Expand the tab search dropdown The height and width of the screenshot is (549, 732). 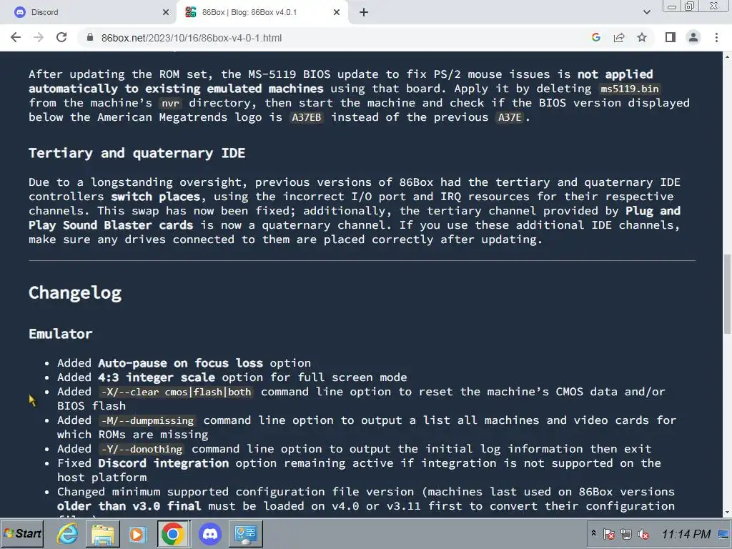tap(646, 12)
